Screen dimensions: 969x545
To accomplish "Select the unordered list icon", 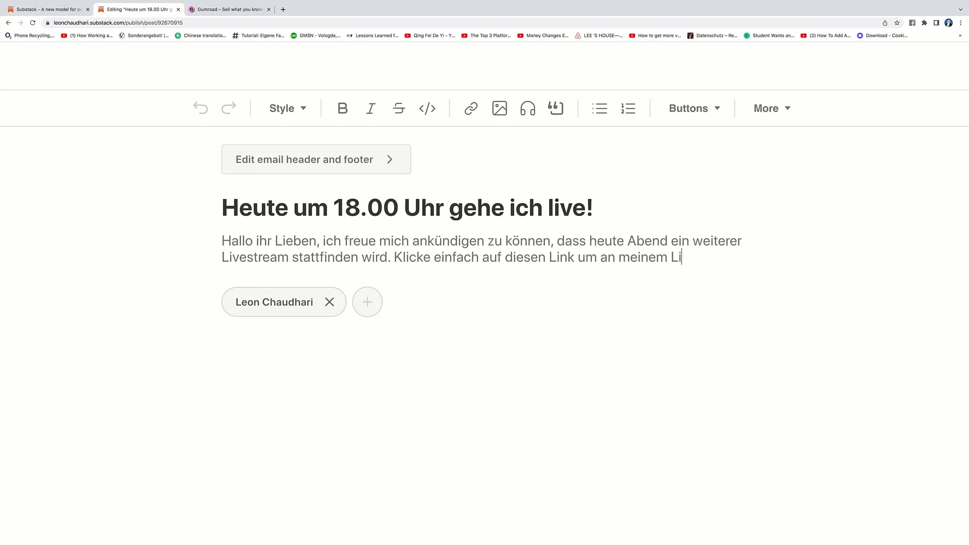I will pos(600,108).
